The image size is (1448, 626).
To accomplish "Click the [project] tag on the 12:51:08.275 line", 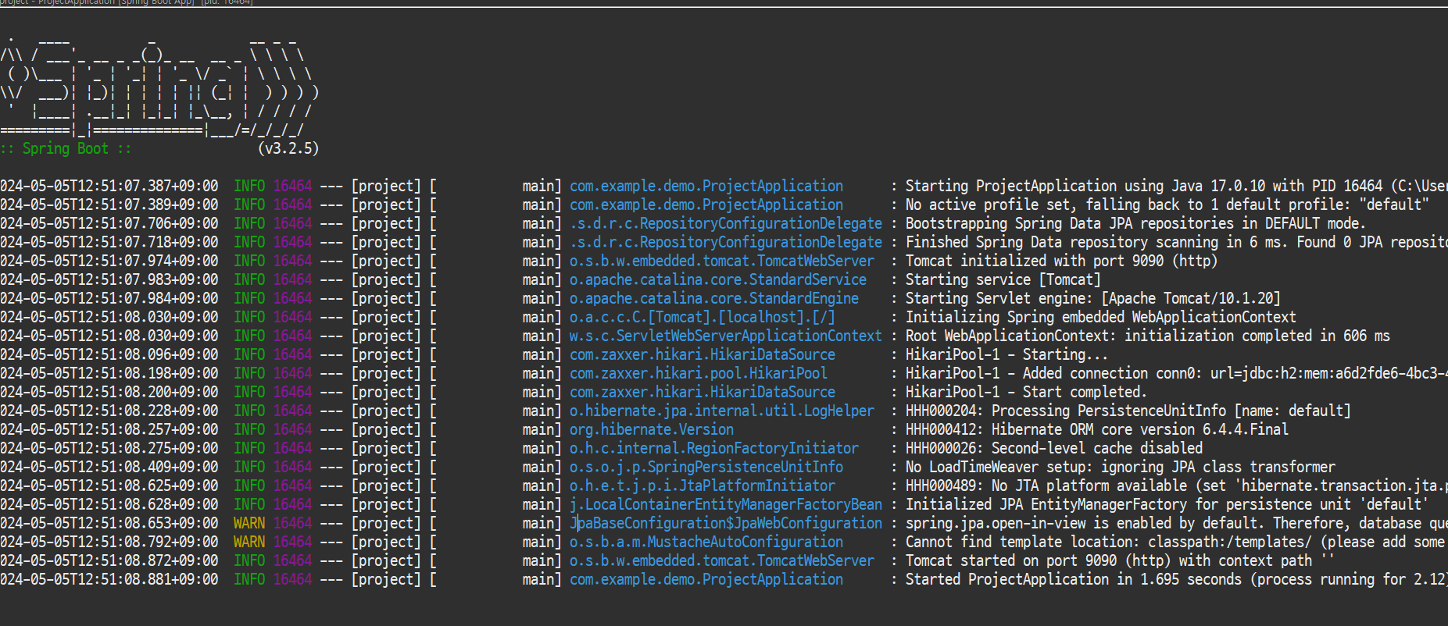I will pos(386,448).
